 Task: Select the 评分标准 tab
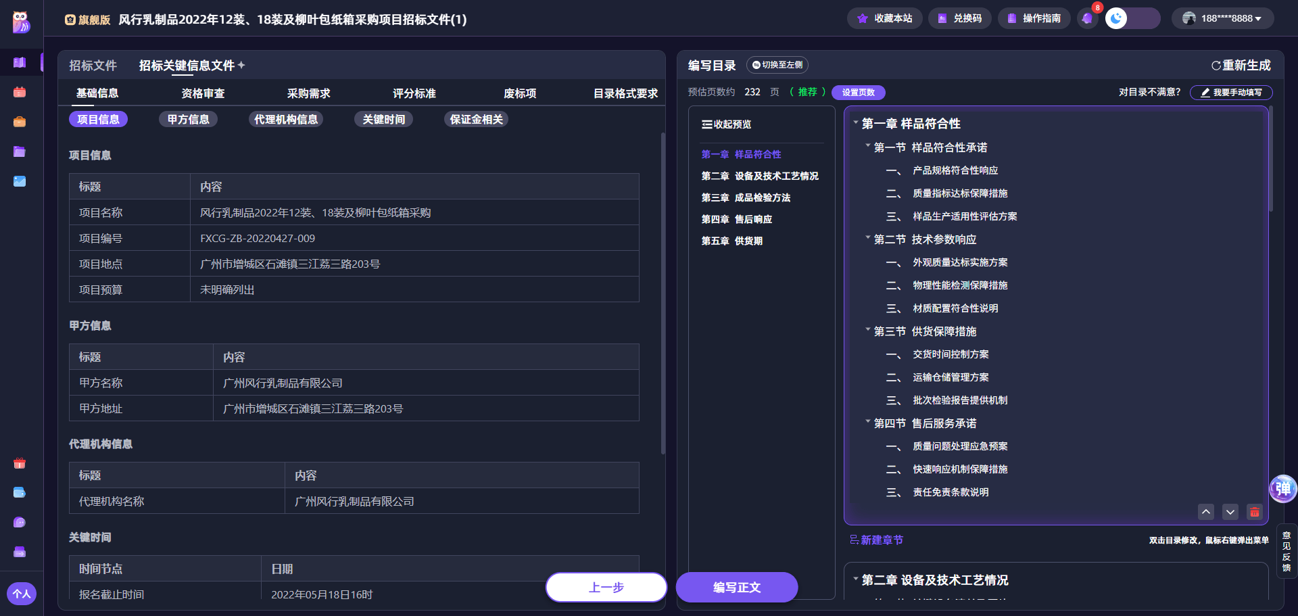pos(414,93)
